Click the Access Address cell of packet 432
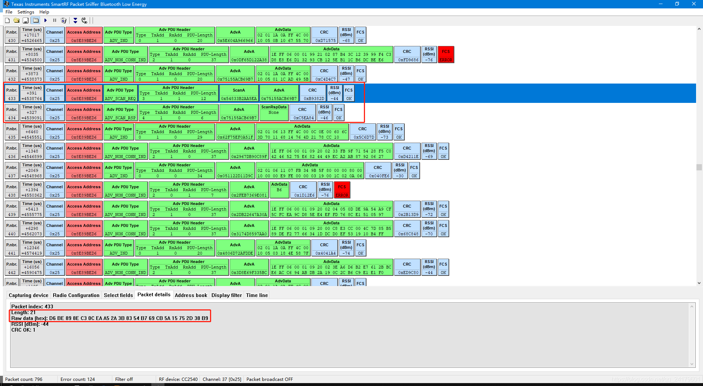 pyautogui.click(x=84, y=74)
